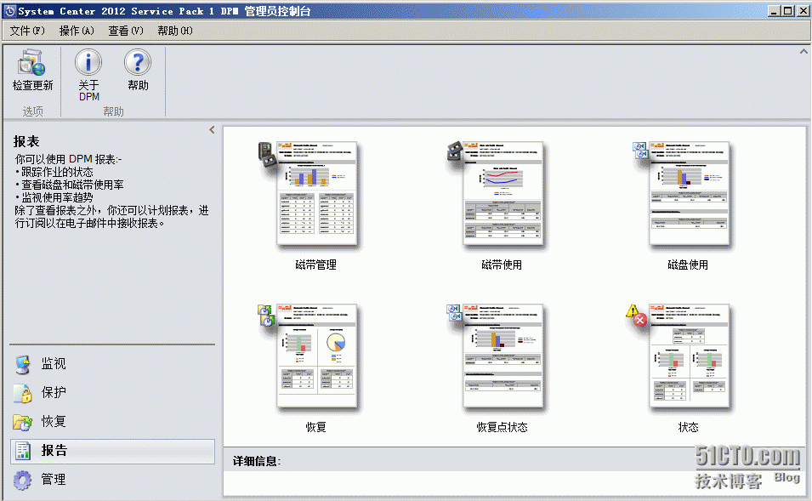Collapse the left 报表 pane arrow

point(212,129)
